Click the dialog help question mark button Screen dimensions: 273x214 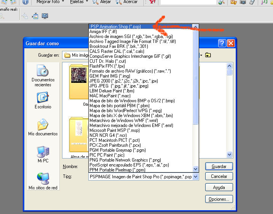pyautogui.click(x=222, y=43)
